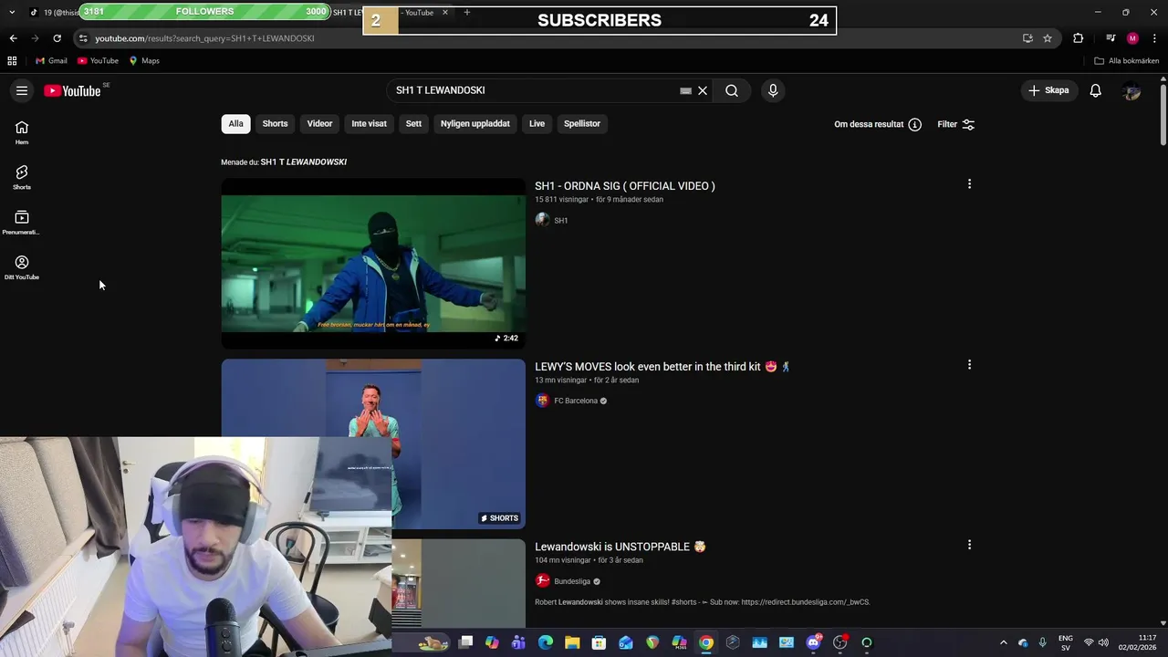1168x657 pixels.
Task: Show hidden system tray icons
Action: 1004,642
